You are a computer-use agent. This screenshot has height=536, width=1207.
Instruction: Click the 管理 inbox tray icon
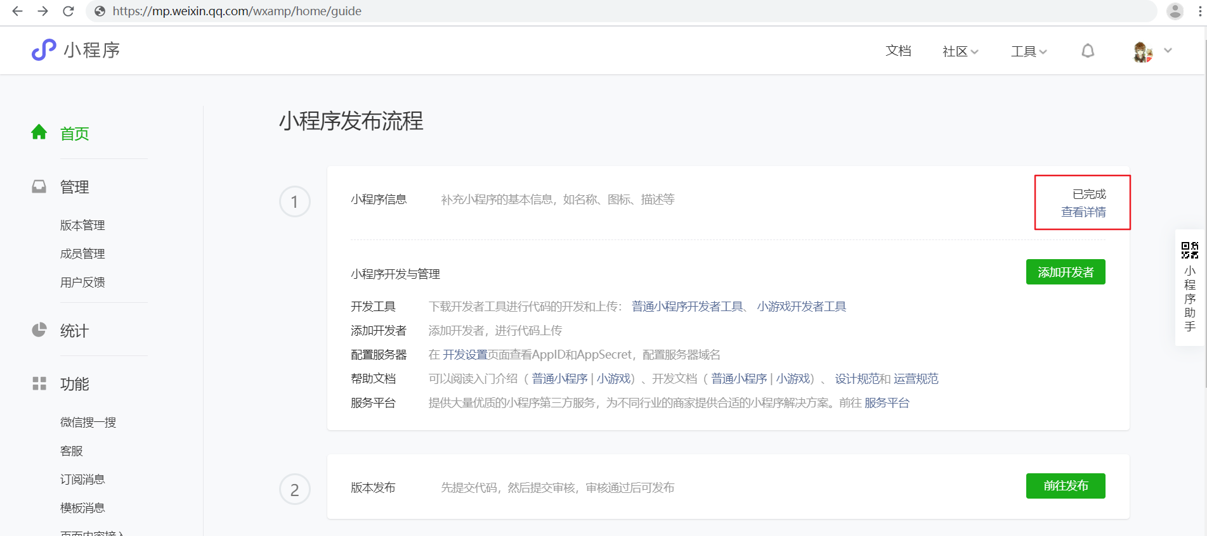[x=39, y=186]
